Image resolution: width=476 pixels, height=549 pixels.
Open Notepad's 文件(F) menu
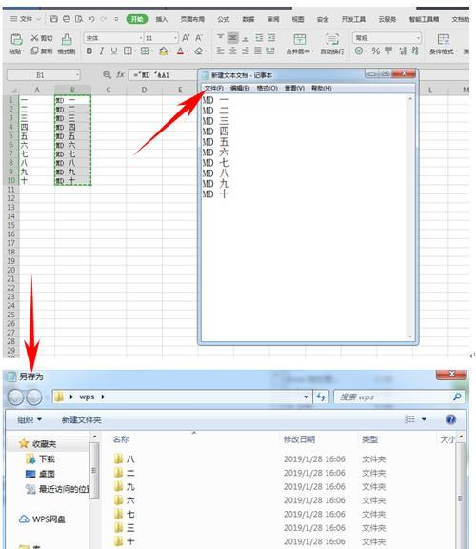click(213, 88)
